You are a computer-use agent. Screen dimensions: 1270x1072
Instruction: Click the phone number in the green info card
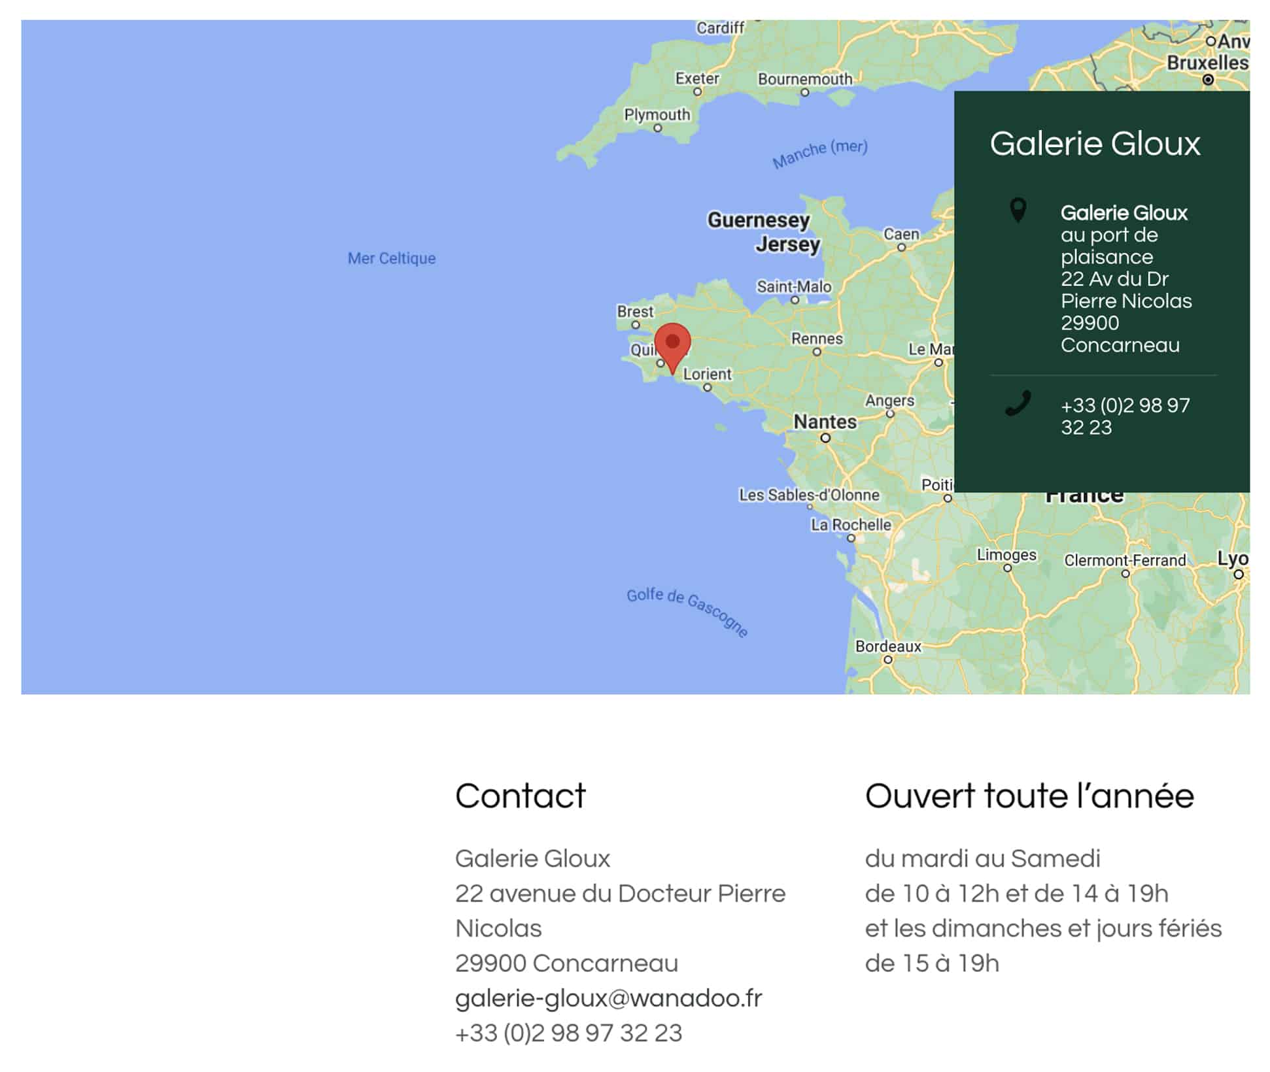pos(1125,416)
